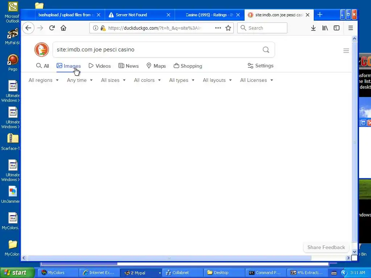This screenshot has width=371, height=278.
Task: Bookmark this page with the star
Action: coord(228,28)
